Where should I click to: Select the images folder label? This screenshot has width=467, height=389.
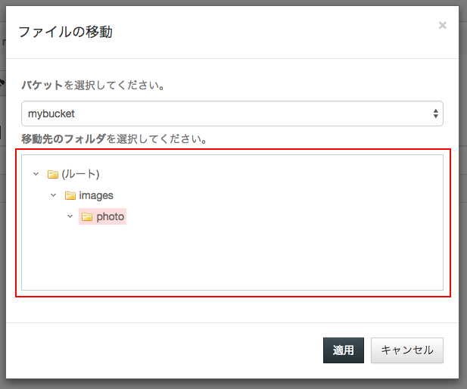tap(96, 196)
